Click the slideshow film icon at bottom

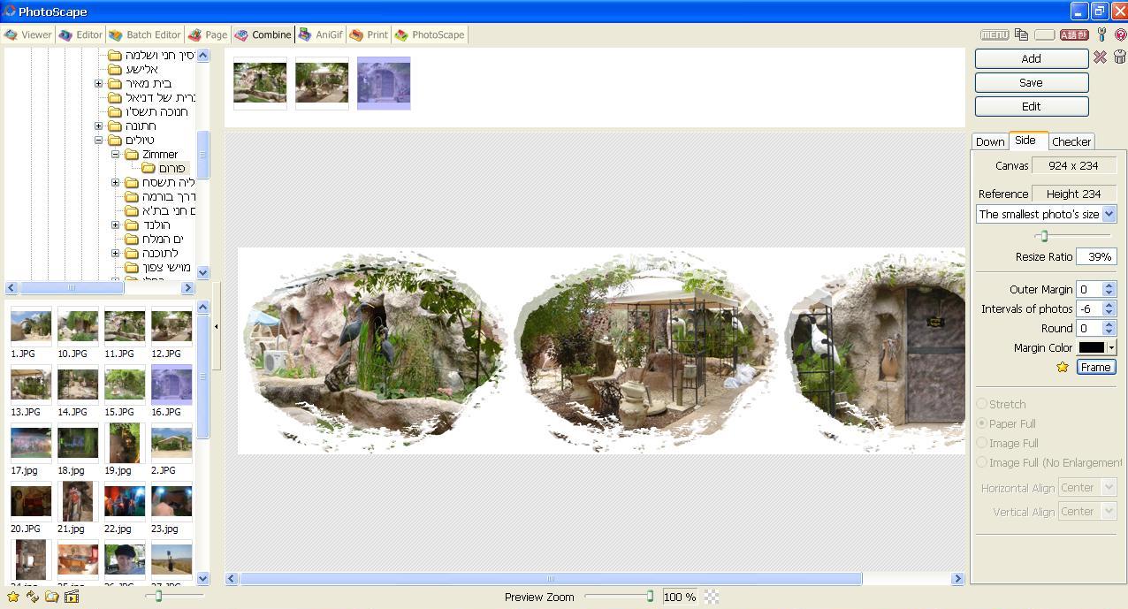(72, 597)
